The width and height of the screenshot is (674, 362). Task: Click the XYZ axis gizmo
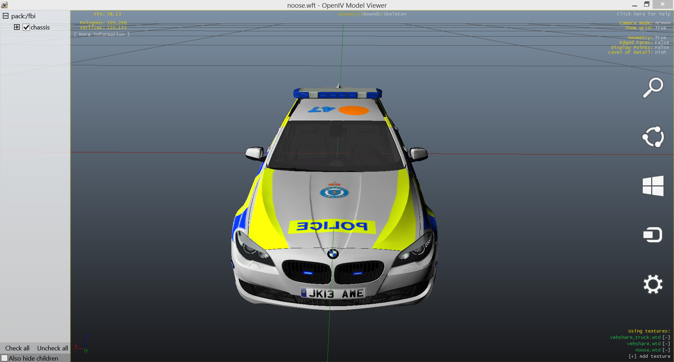(82, 344)
